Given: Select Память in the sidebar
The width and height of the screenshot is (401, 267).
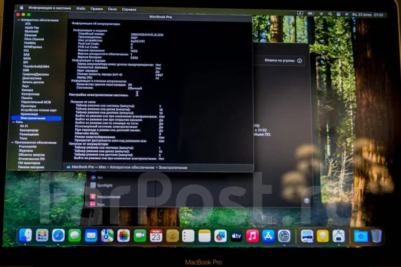Looking at the screenshot, I should [x=27, y=98].
